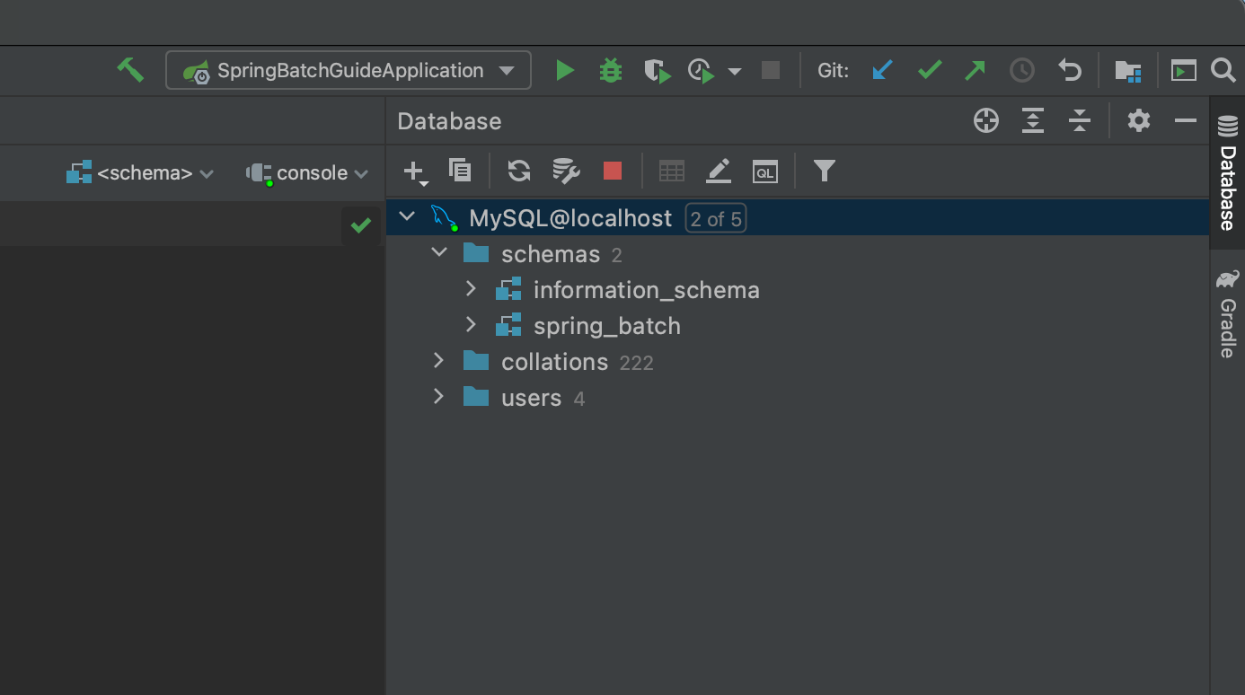This screenshot has width=1245, height=695.
Task: Expand the information_schema node
Action: (x=471, y=290)
